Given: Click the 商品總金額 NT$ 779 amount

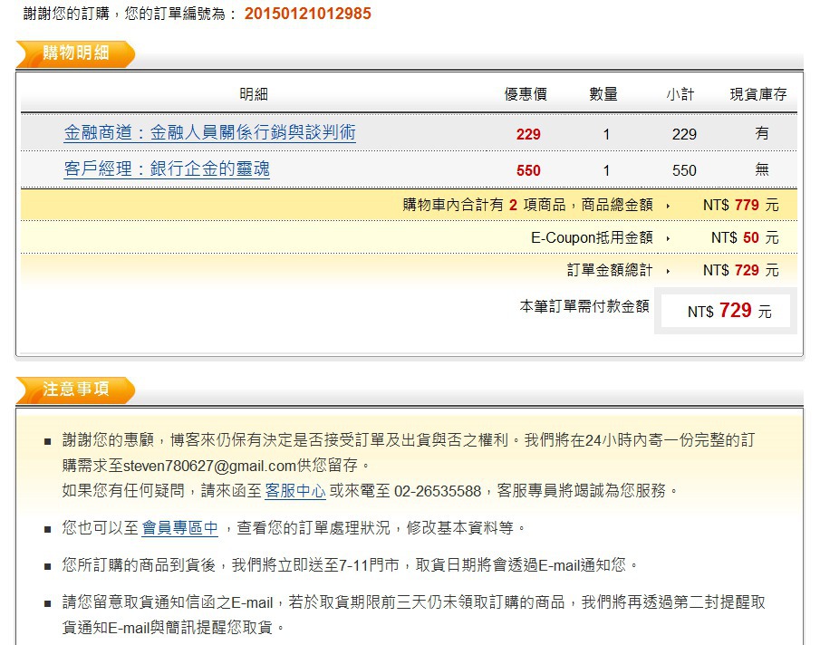Looking at the screenshot, I should coord(740,205).
